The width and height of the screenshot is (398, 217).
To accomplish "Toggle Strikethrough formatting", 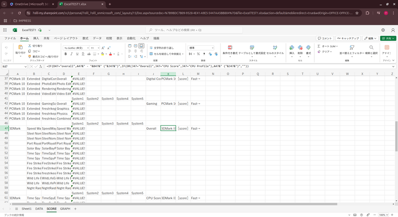I will (89, 54).
